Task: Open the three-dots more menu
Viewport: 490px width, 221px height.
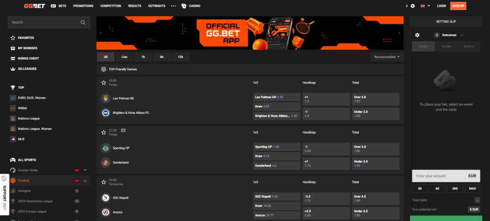Action: pyautogui.click(x=174, y=6)
